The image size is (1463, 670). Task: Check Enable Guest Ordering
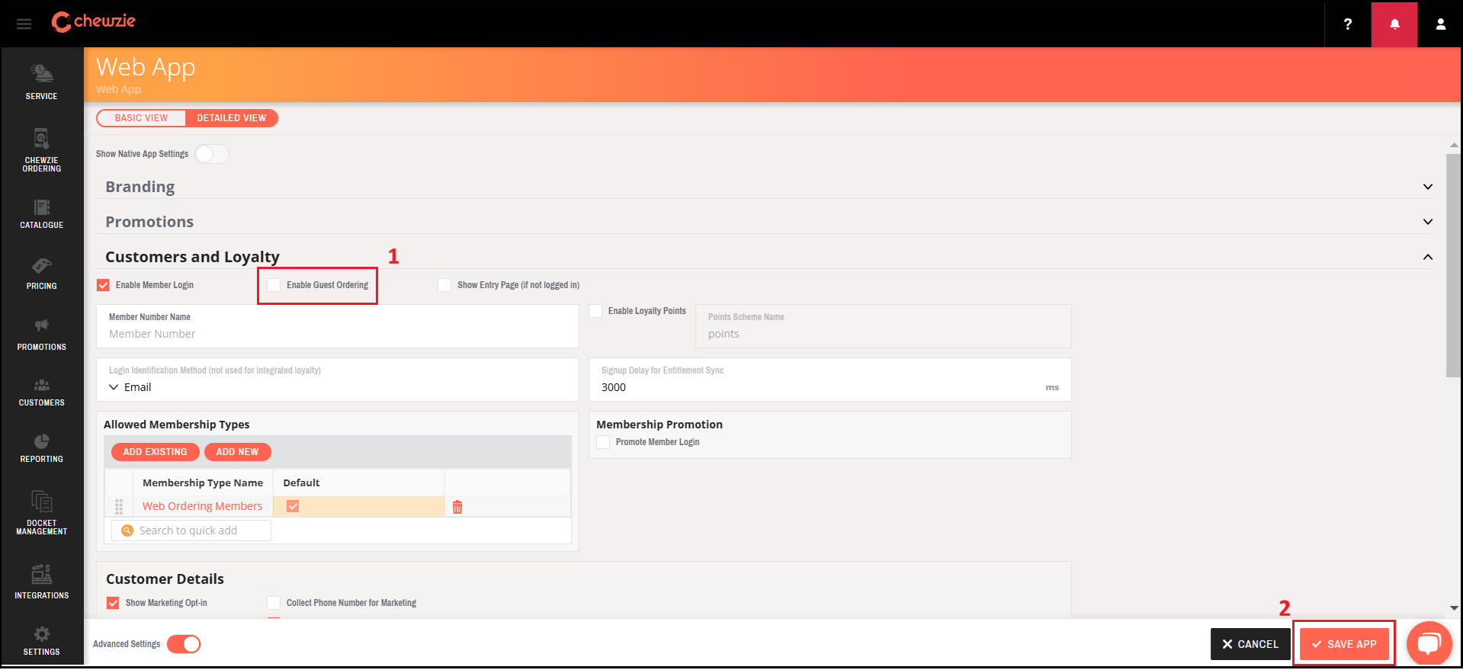(x=274, y=285)
